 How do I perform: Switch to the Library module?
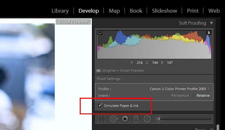click(x=60, y=11)
